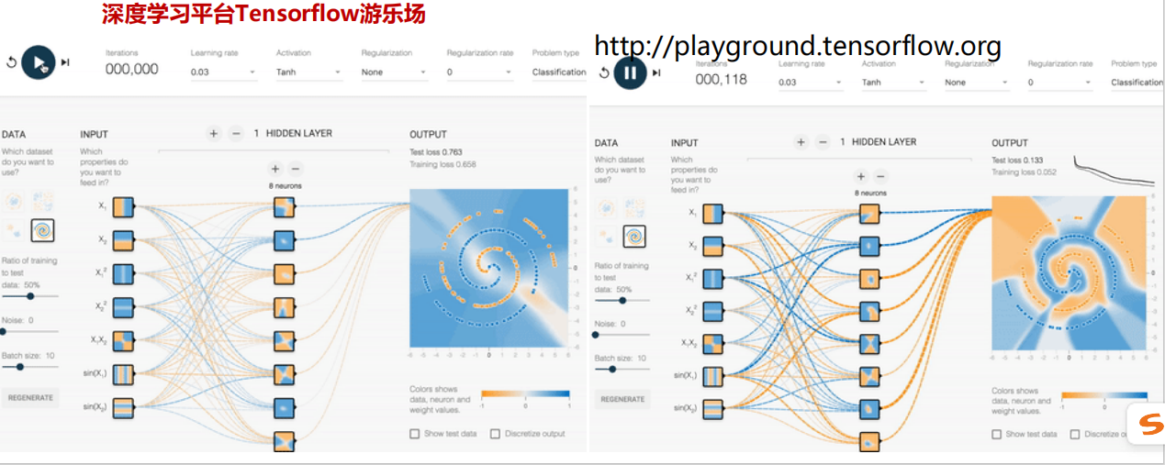
Task: Toggle the X₂ input feature, left playground
Action: [124, 239]
